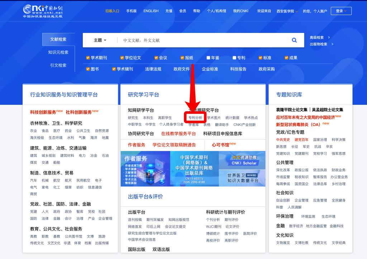Open the CNKI Scholar banner
The width and height of the screenshot is (367, 259).
coord(242,160)
